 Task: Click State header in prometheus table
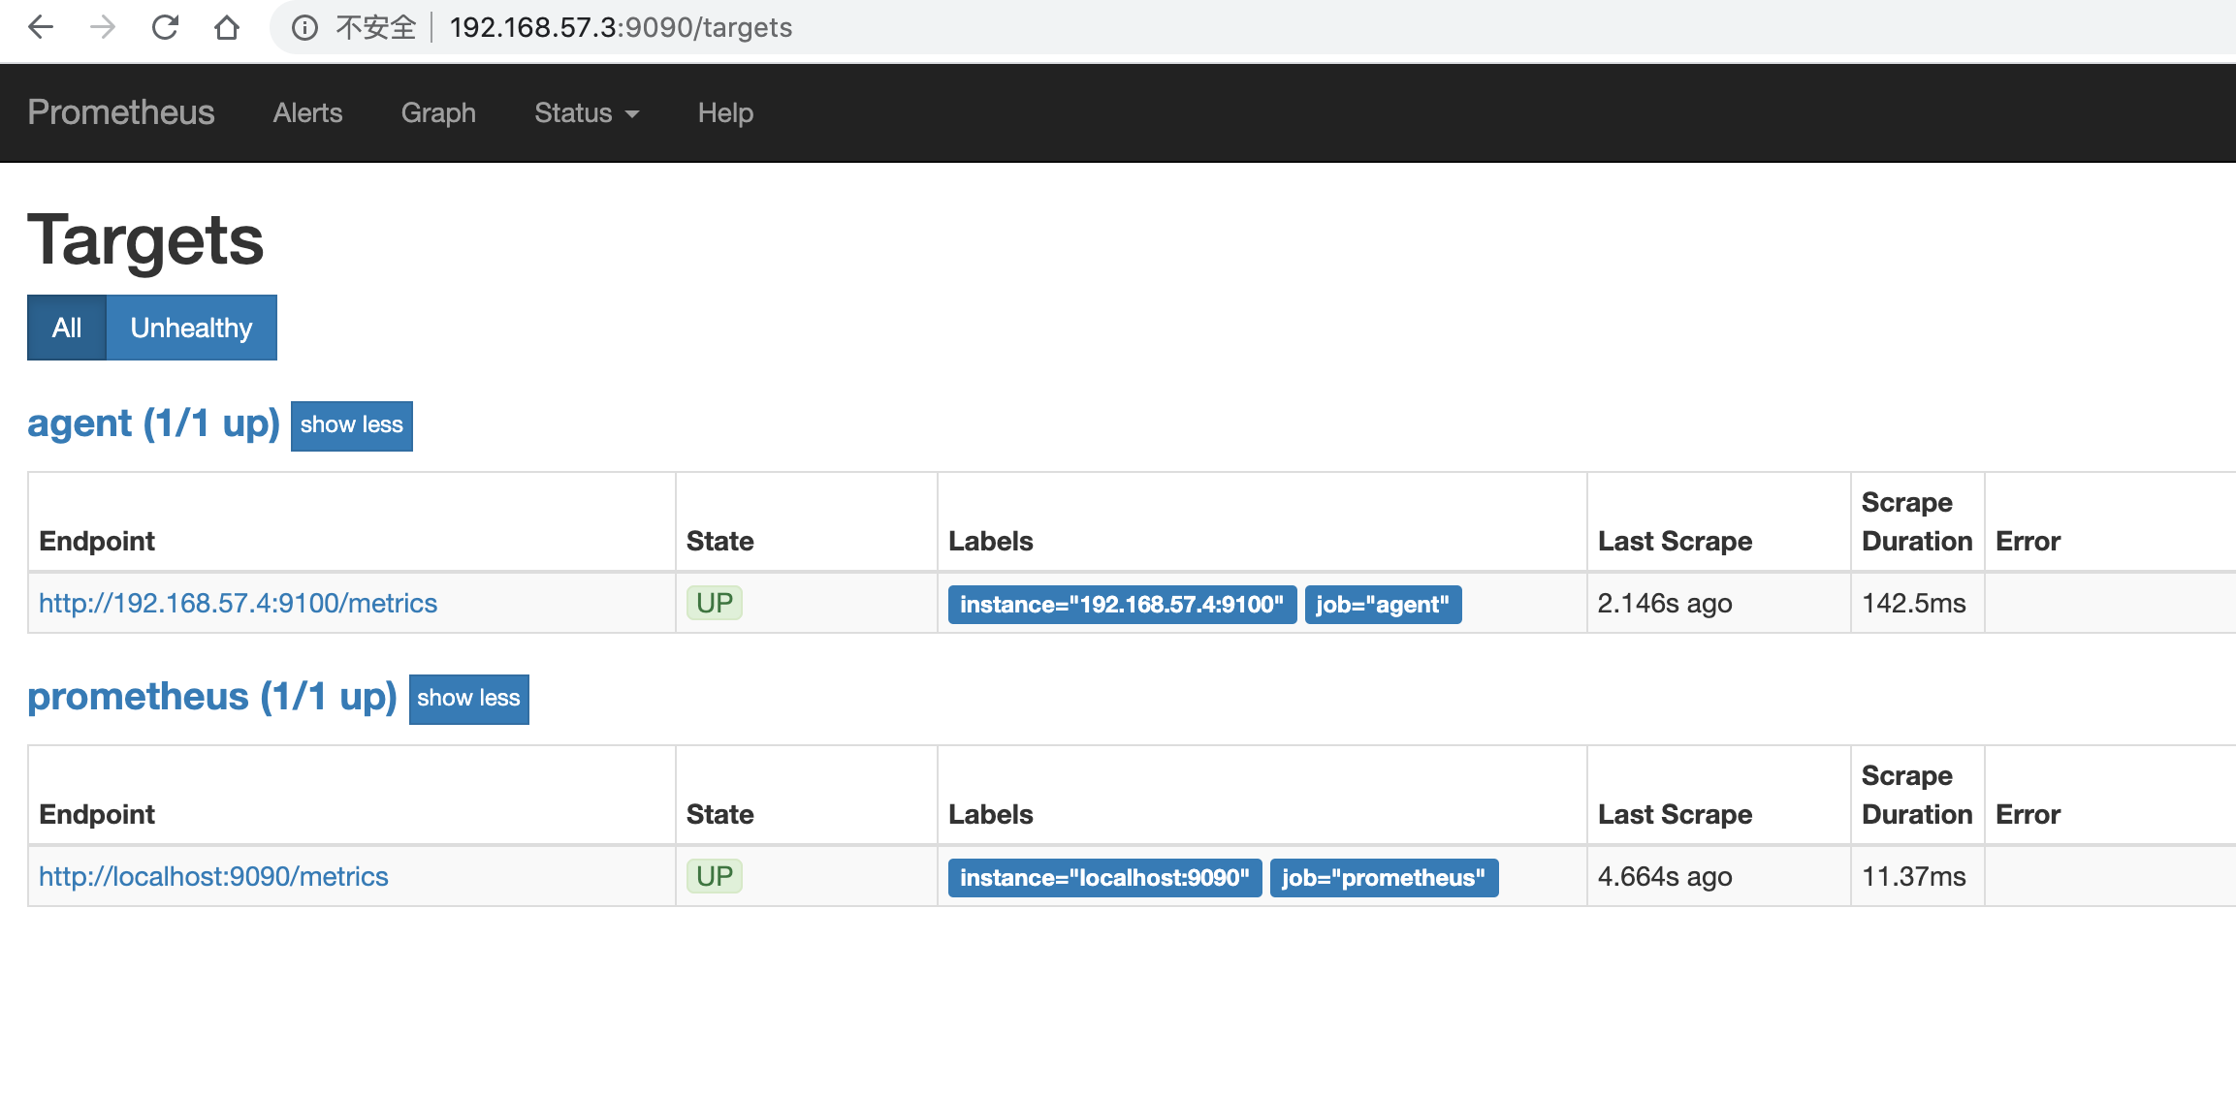pyautogui.click(x=720, y=814)
